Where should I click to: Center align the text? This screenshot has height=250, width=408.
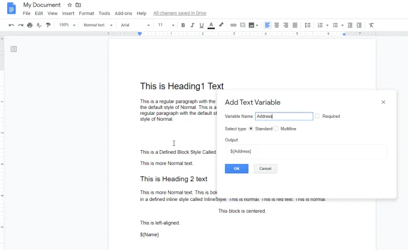pos(277,25)
